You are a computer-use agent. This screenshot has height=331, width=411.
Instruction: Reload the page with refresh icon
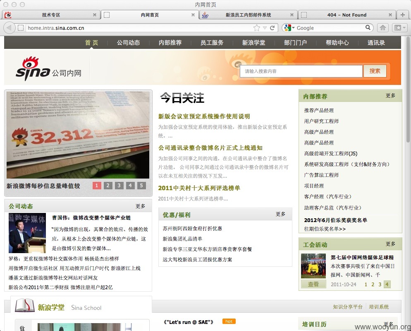pos(272,28)
